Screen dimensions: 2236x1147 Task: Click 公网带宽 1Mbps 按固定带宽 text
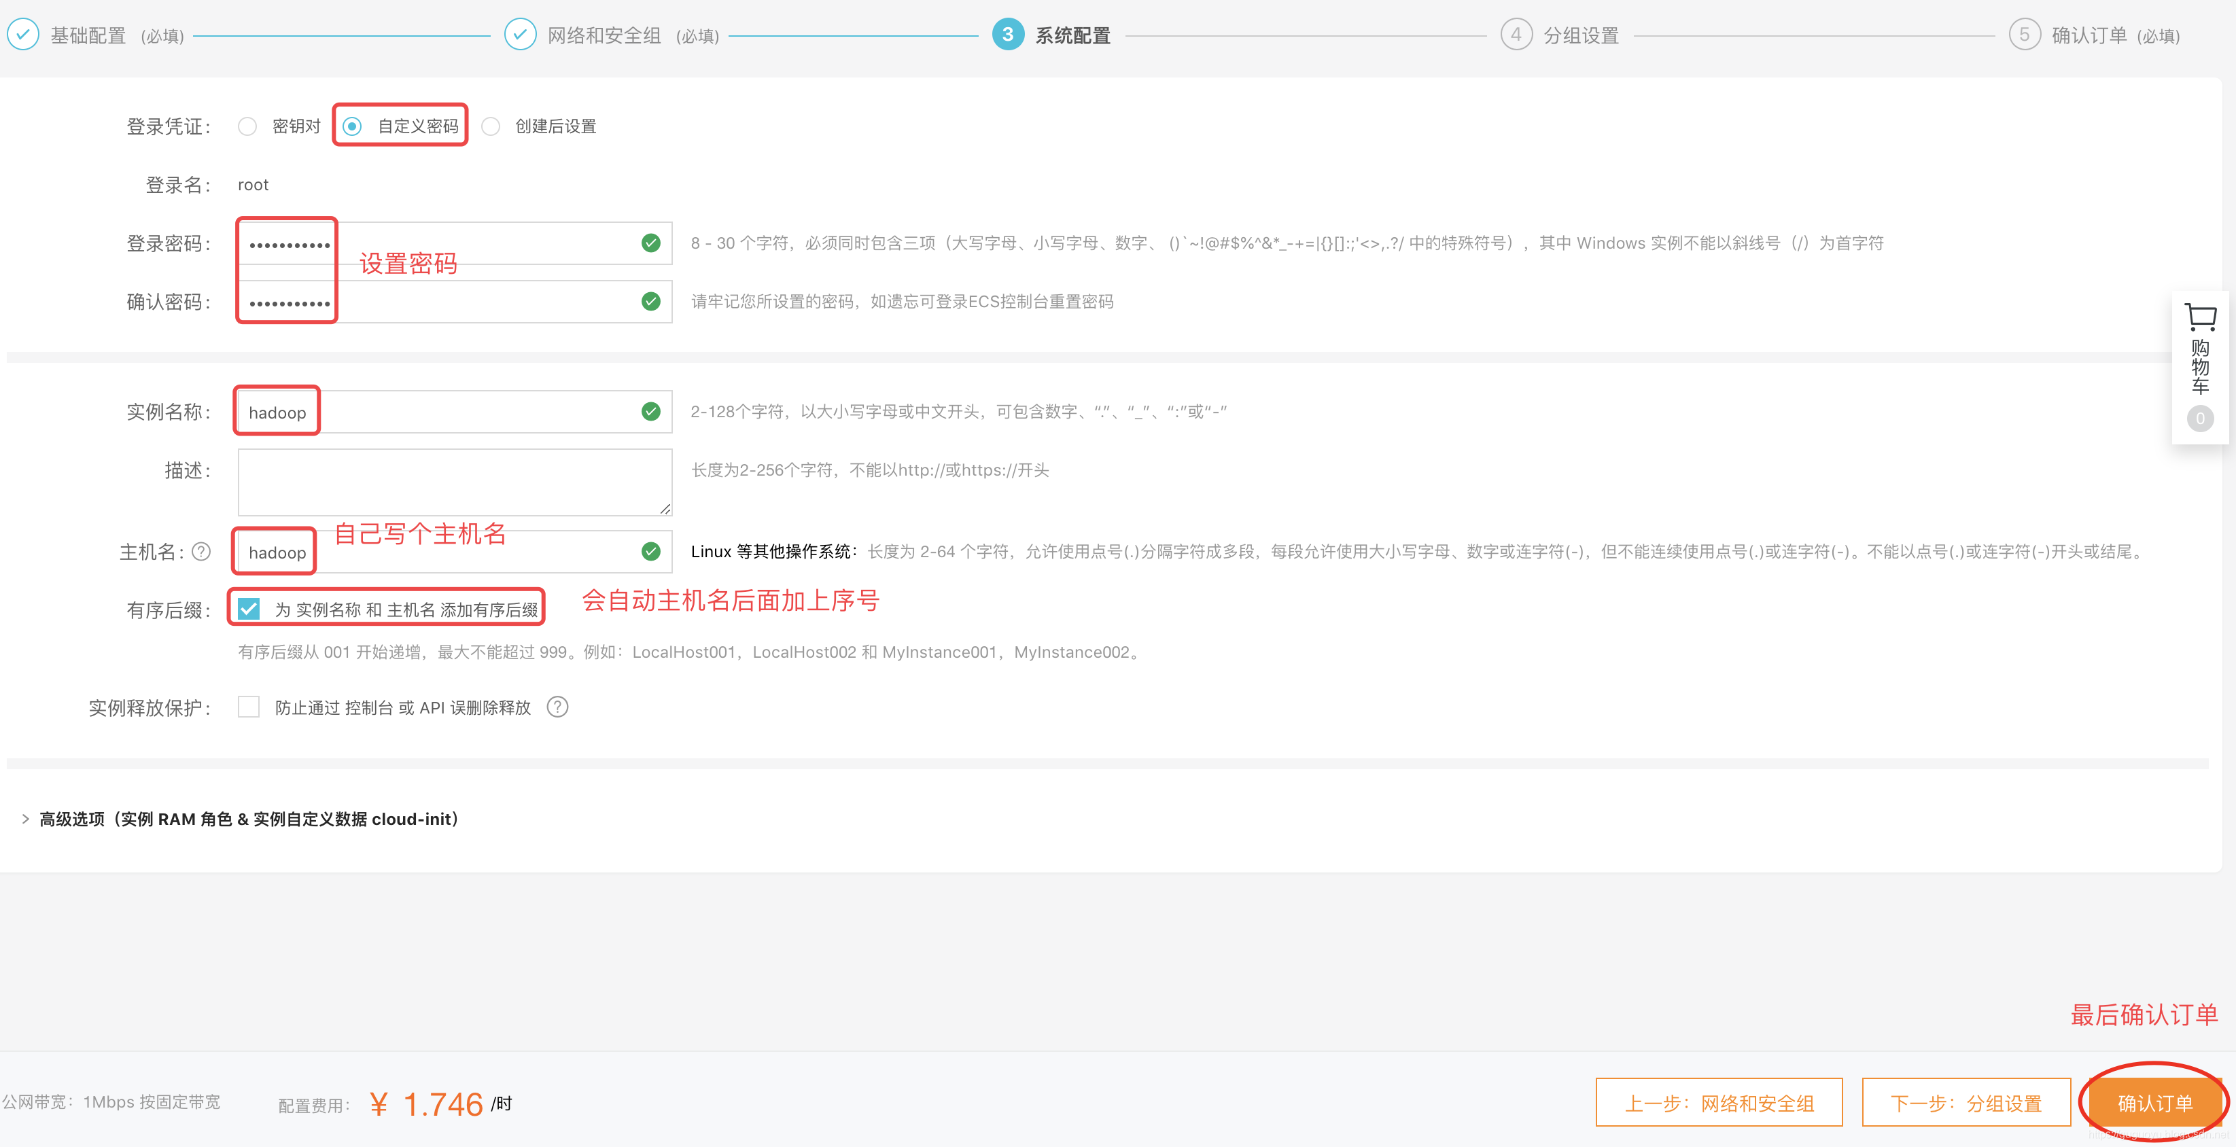[111, 1102]
